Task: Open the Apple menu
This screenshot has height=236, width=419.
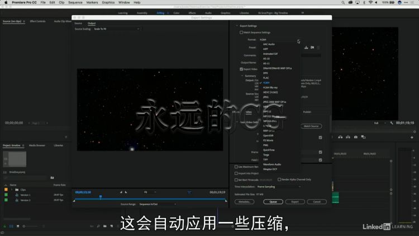Action: [x=6, y=2]
